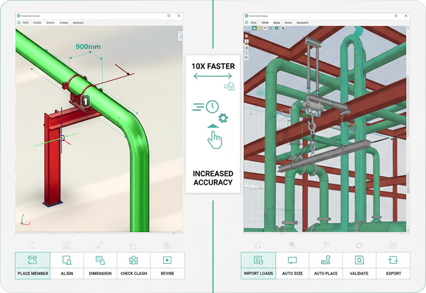426x293 pixels.
Task: Click the orange icon in right viewport toolbar
Action: click(x=261, y=28)
